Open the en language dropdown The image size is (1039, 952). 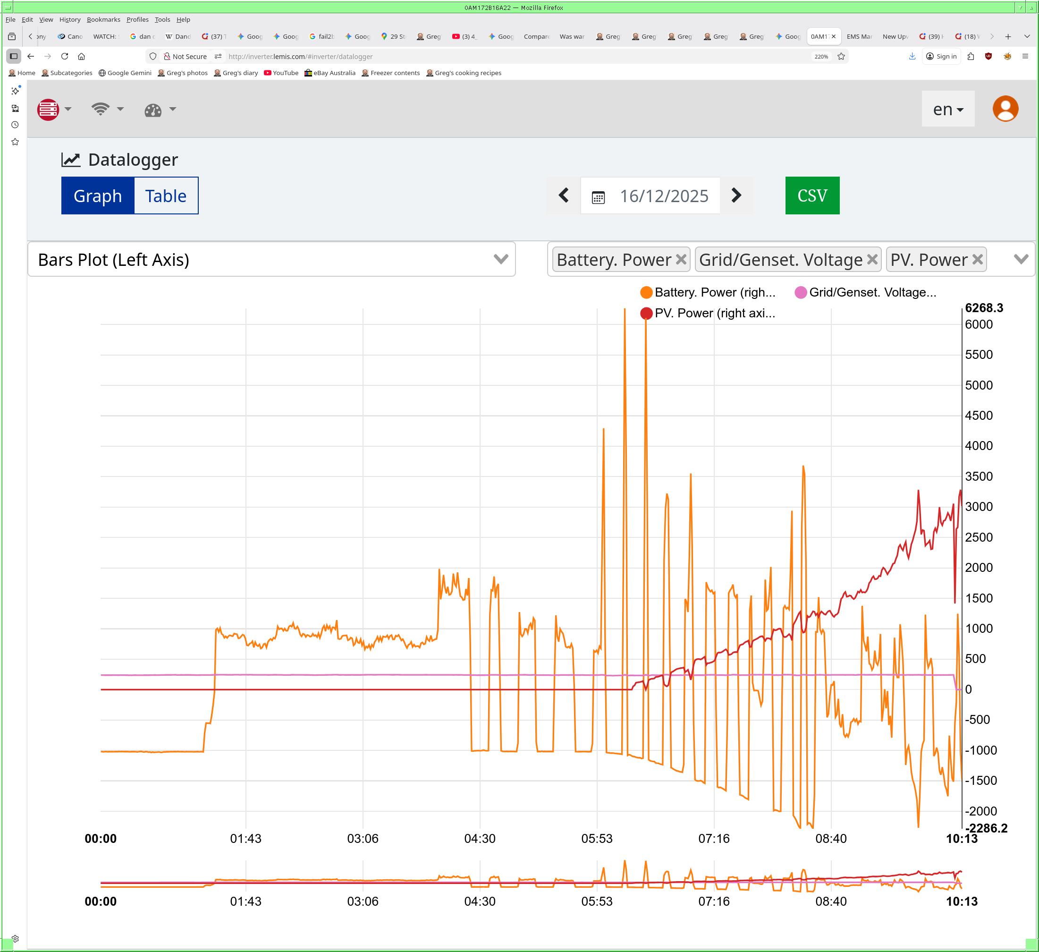tap(947, 109)
